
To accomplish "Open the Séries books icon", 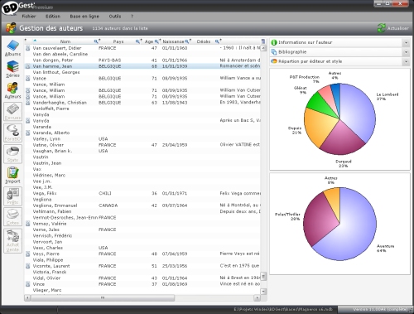I will coord(12,70).
